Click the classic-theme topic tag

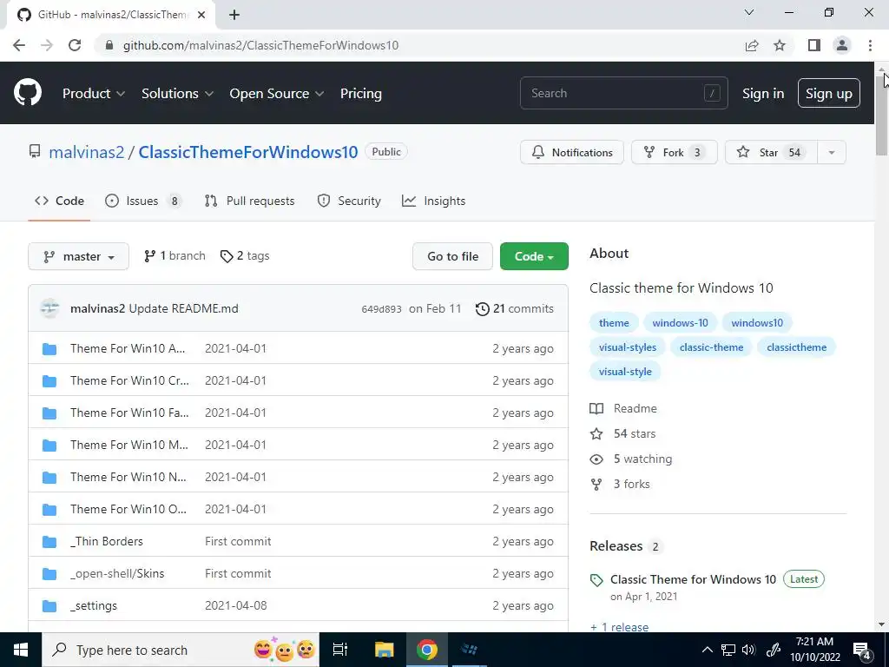712,347
